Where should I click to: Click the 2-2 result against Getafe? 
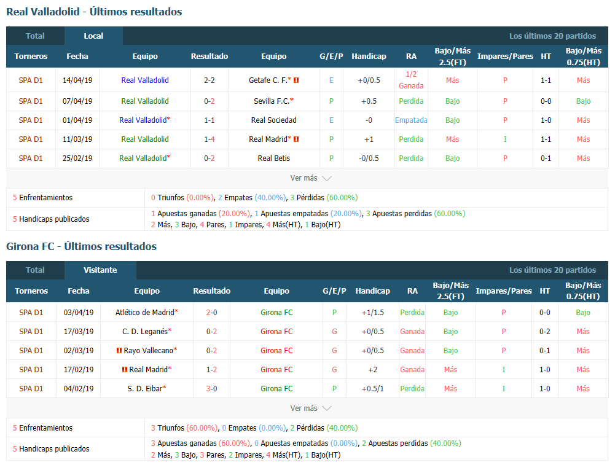click(x=210, y=80)
